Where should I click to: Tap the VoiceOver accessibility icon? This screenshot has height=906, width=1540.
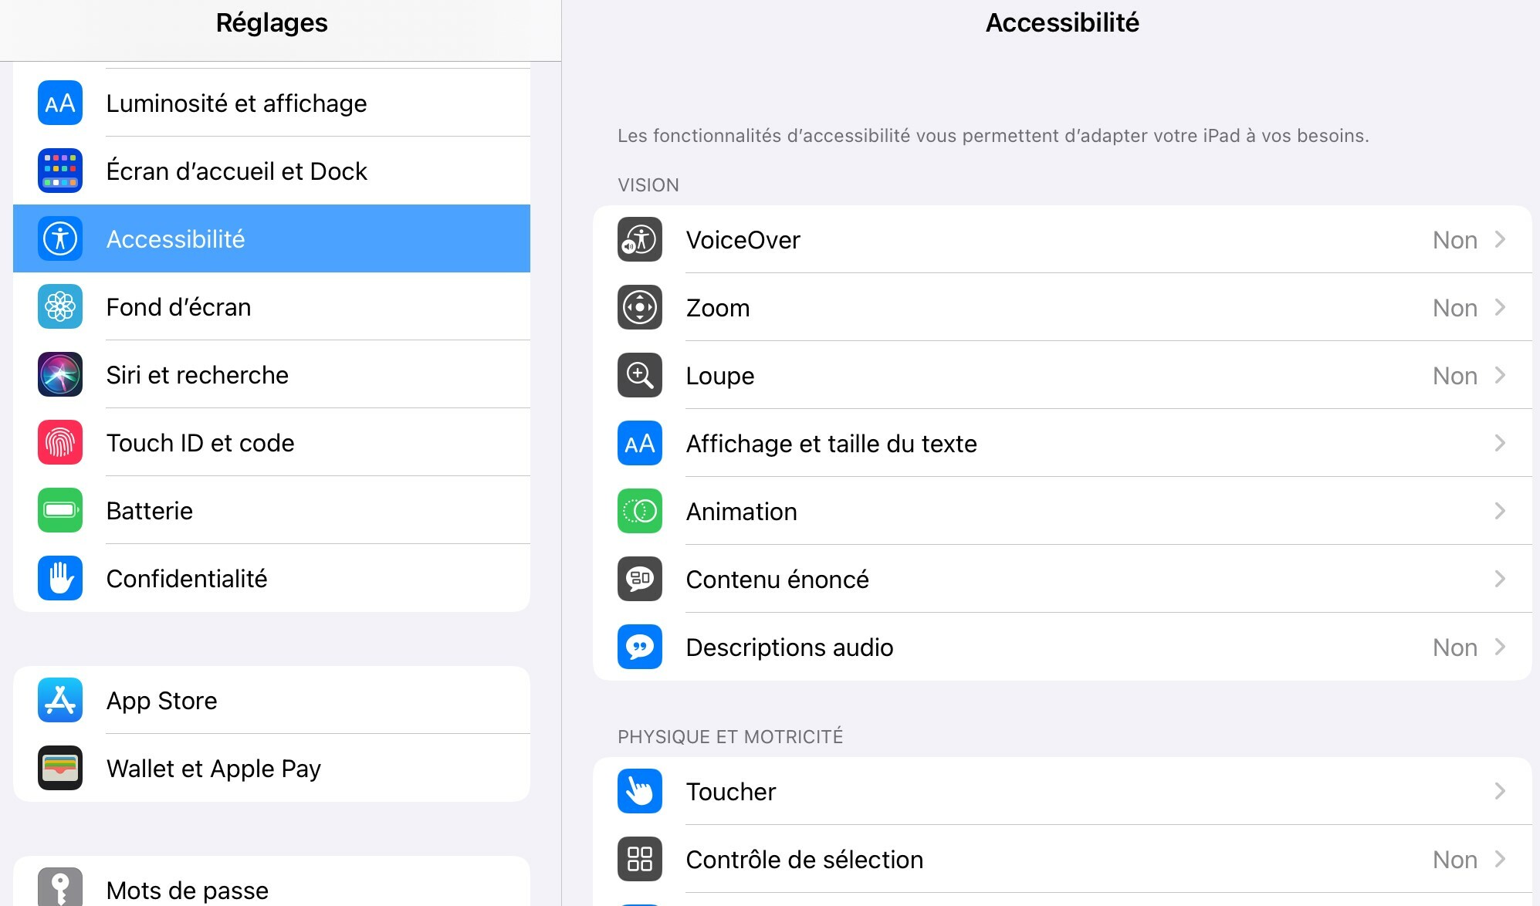pyautogui.click(x=639, y=239)
